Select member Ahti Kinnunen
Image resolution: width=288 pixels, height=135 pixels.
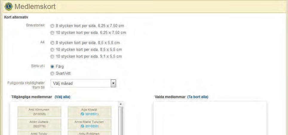39,112
